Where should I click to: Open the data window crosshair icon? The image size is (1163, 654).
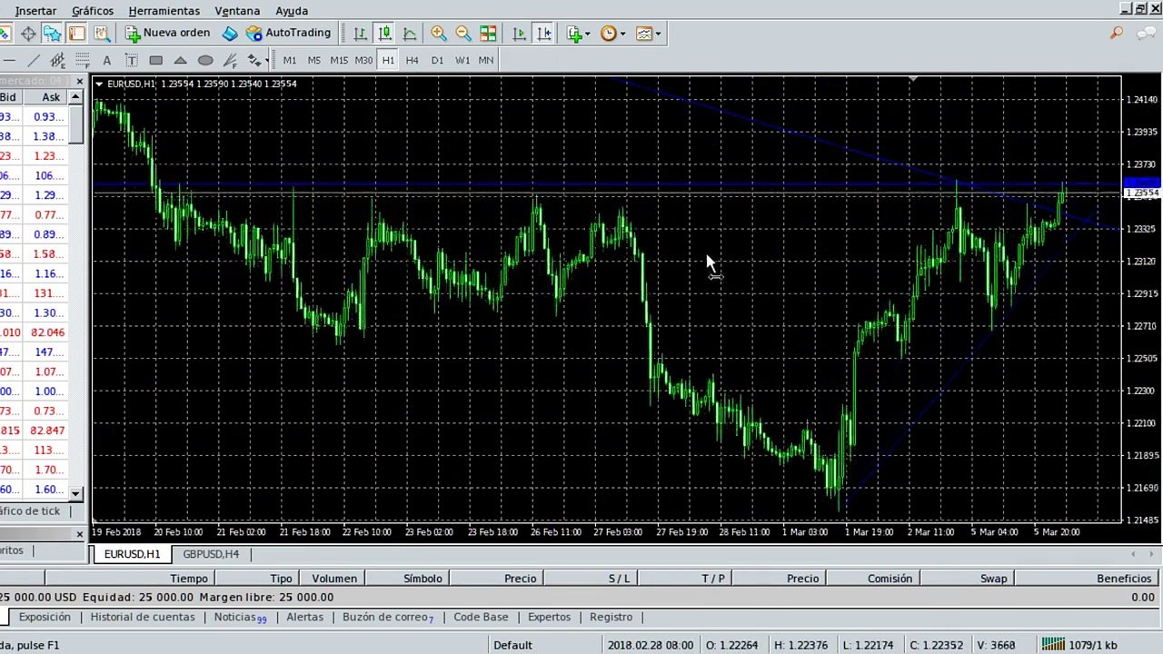click(x=28, y=34)
